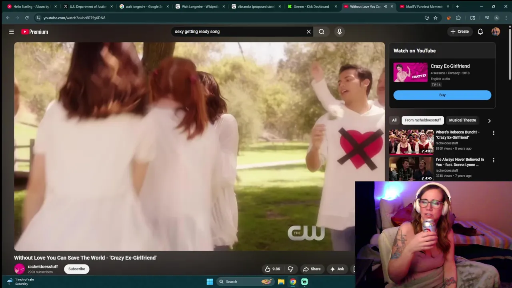
Task: Open the racheldoesstuff channel name link
Action: pyautogui.click(x=43, y=267)
